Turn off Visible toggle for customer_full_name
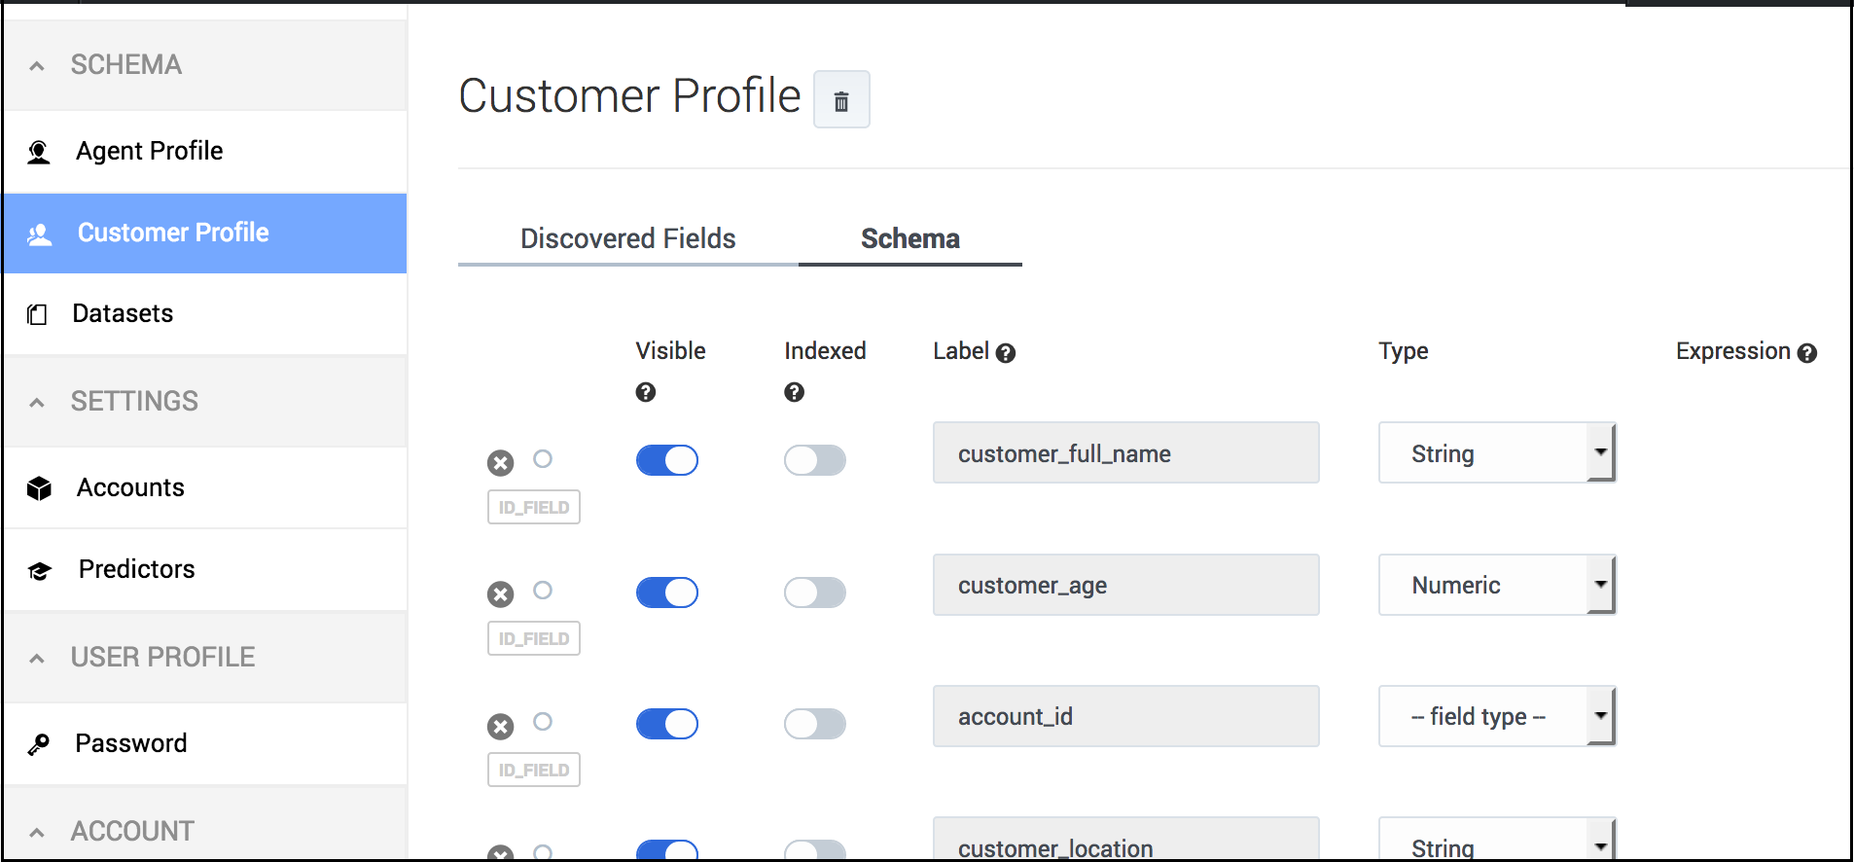Image resolution: width=1854 pixels, height=862 pixels. (x=667, y=460)
